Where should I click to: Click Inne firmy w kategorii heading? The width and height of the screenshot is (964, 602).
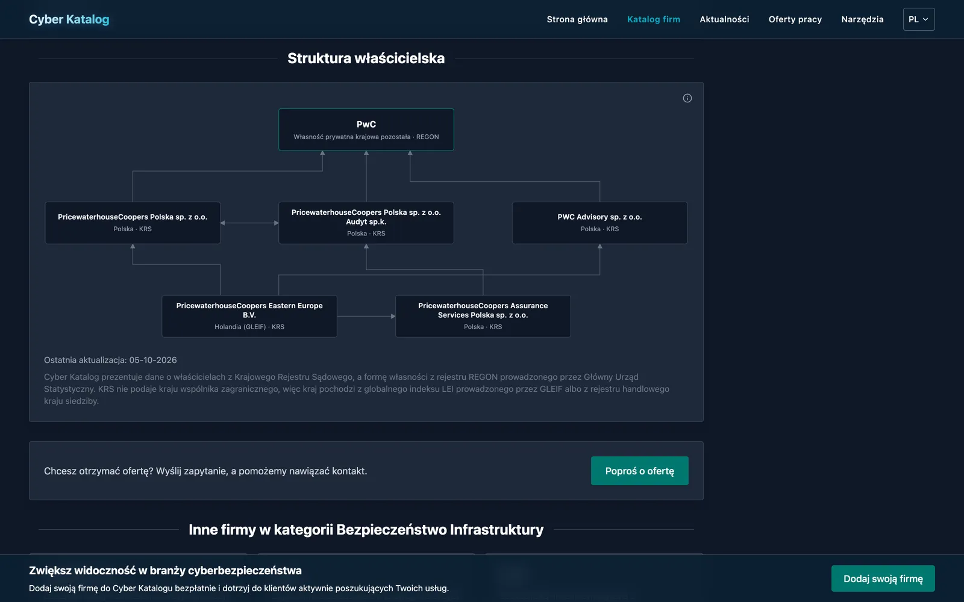[366, 530]
